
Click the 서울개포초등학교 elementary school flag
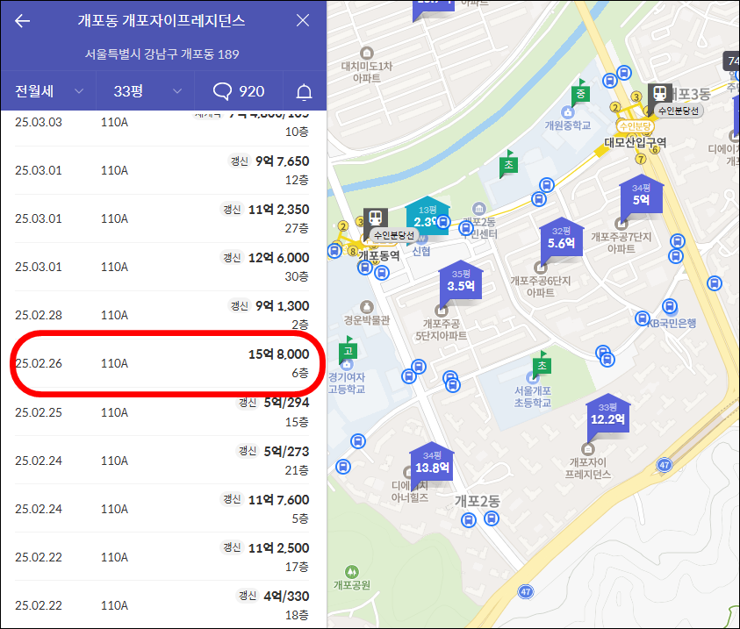pos(542,366)
